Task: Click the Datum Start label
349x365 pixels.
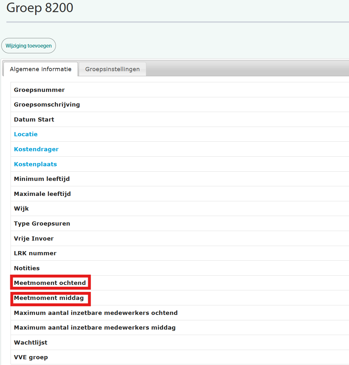Action: (x=34, y=120)
